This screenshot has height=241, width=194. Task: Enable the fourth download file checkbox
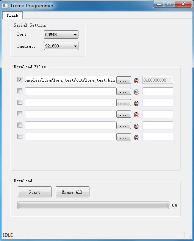(20, 114)
